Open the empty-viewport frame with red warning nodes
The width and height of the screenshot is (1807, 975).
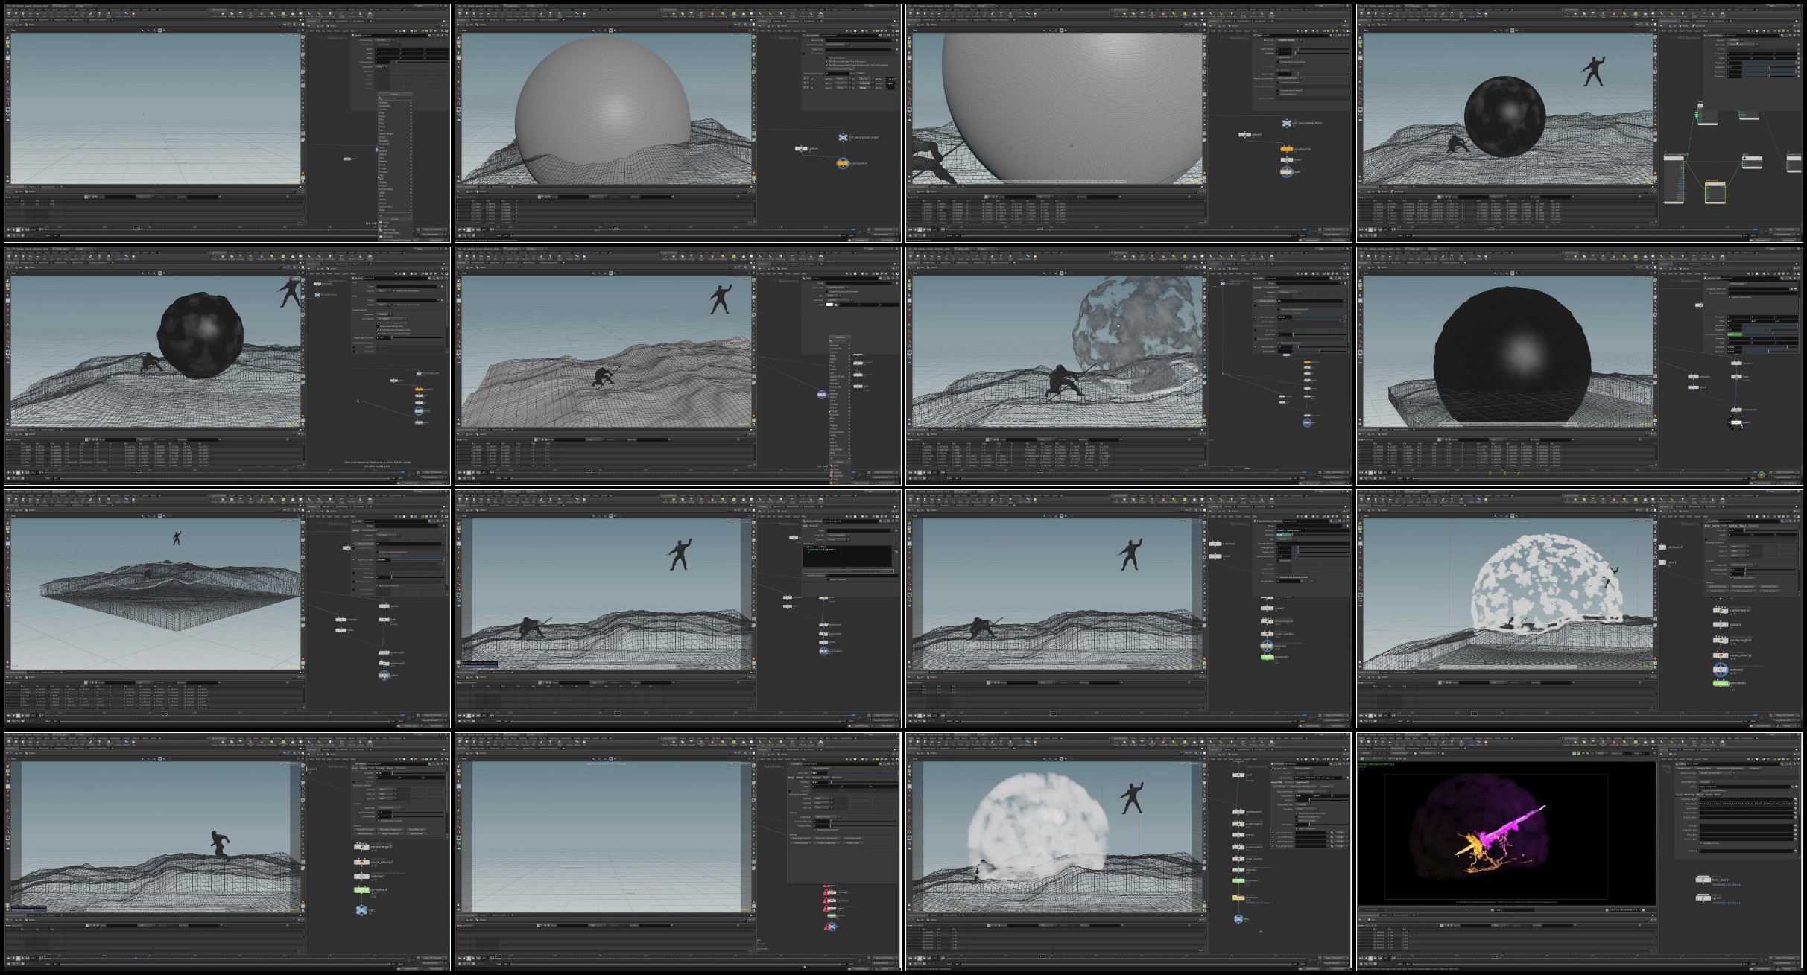click(678, 852)
